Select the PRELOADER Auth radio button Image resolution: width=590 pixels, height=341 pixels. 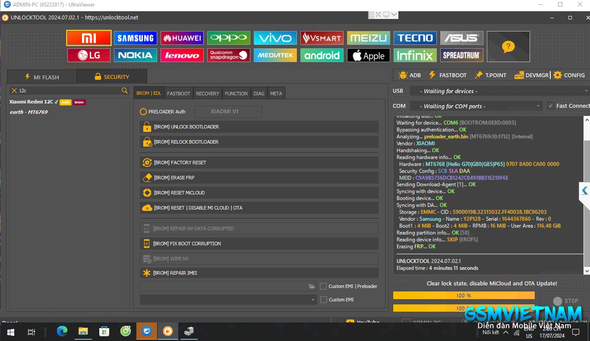coord(143,112)
